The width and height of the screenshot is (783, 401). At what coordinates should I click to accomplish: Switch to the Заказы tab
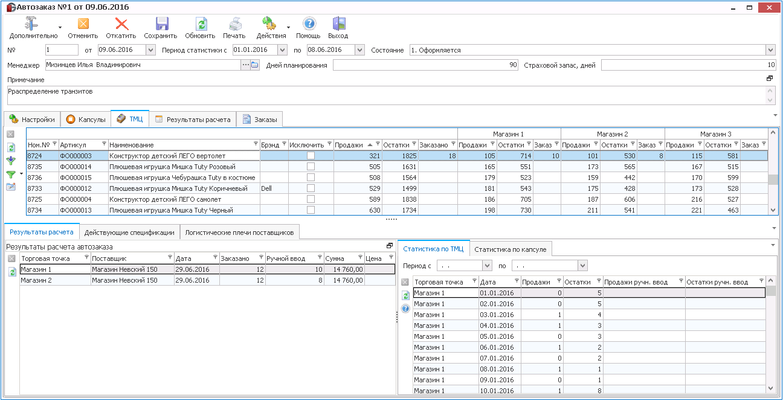(260, 120)
